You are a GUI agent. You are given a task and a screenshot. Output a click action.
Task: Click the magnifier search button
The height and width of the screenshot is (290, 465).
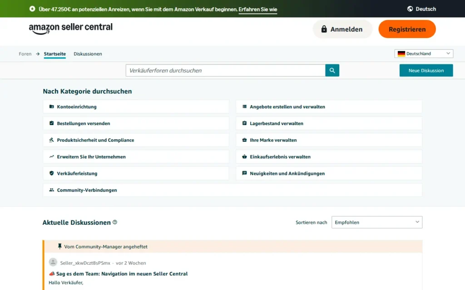coord(332,70)
